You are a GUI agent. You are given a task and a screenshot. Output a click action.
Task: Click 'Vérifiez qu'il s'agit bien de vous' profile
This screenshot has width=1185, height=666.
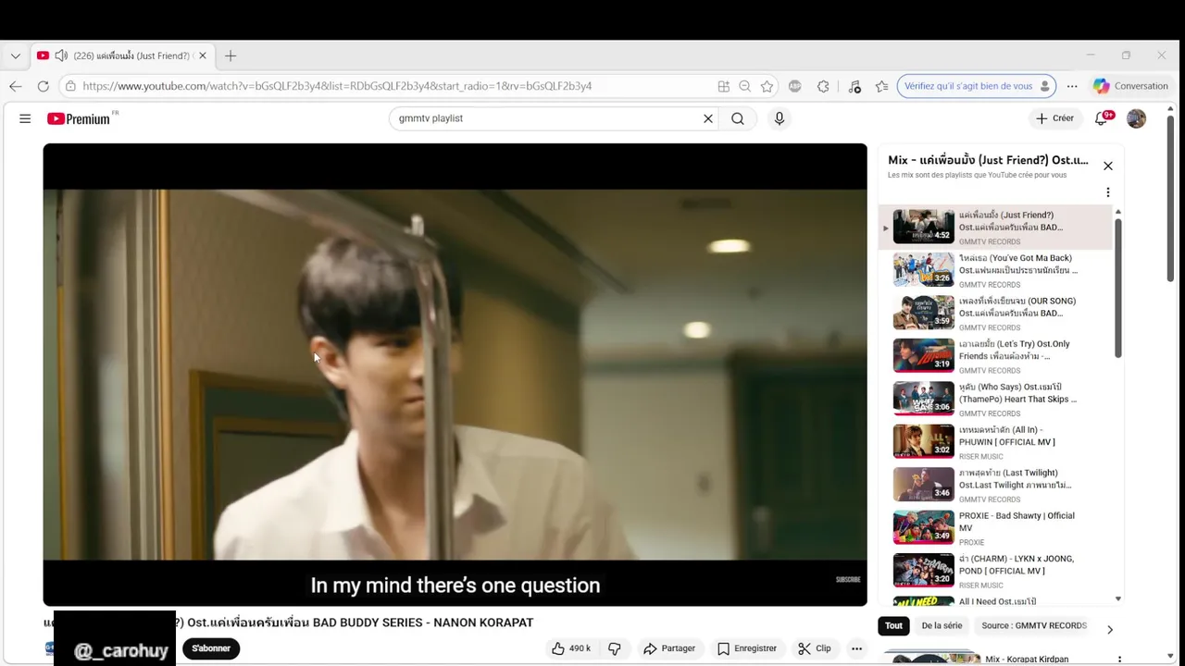point(976,86)
